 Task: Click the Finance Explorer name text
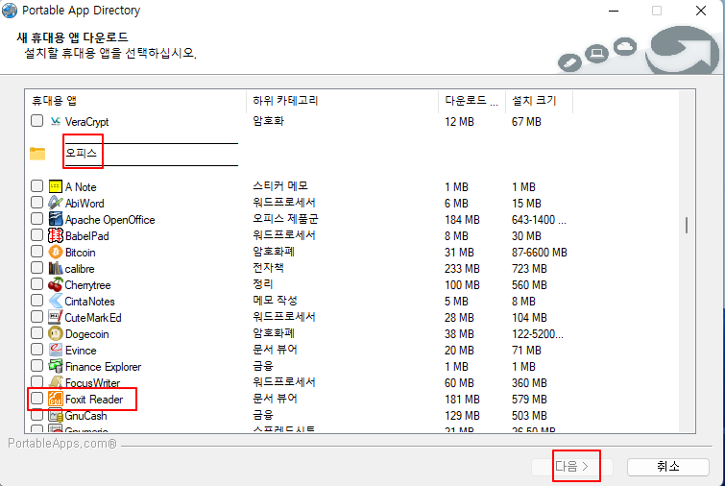pyautogui.click(x=103, y=367)
